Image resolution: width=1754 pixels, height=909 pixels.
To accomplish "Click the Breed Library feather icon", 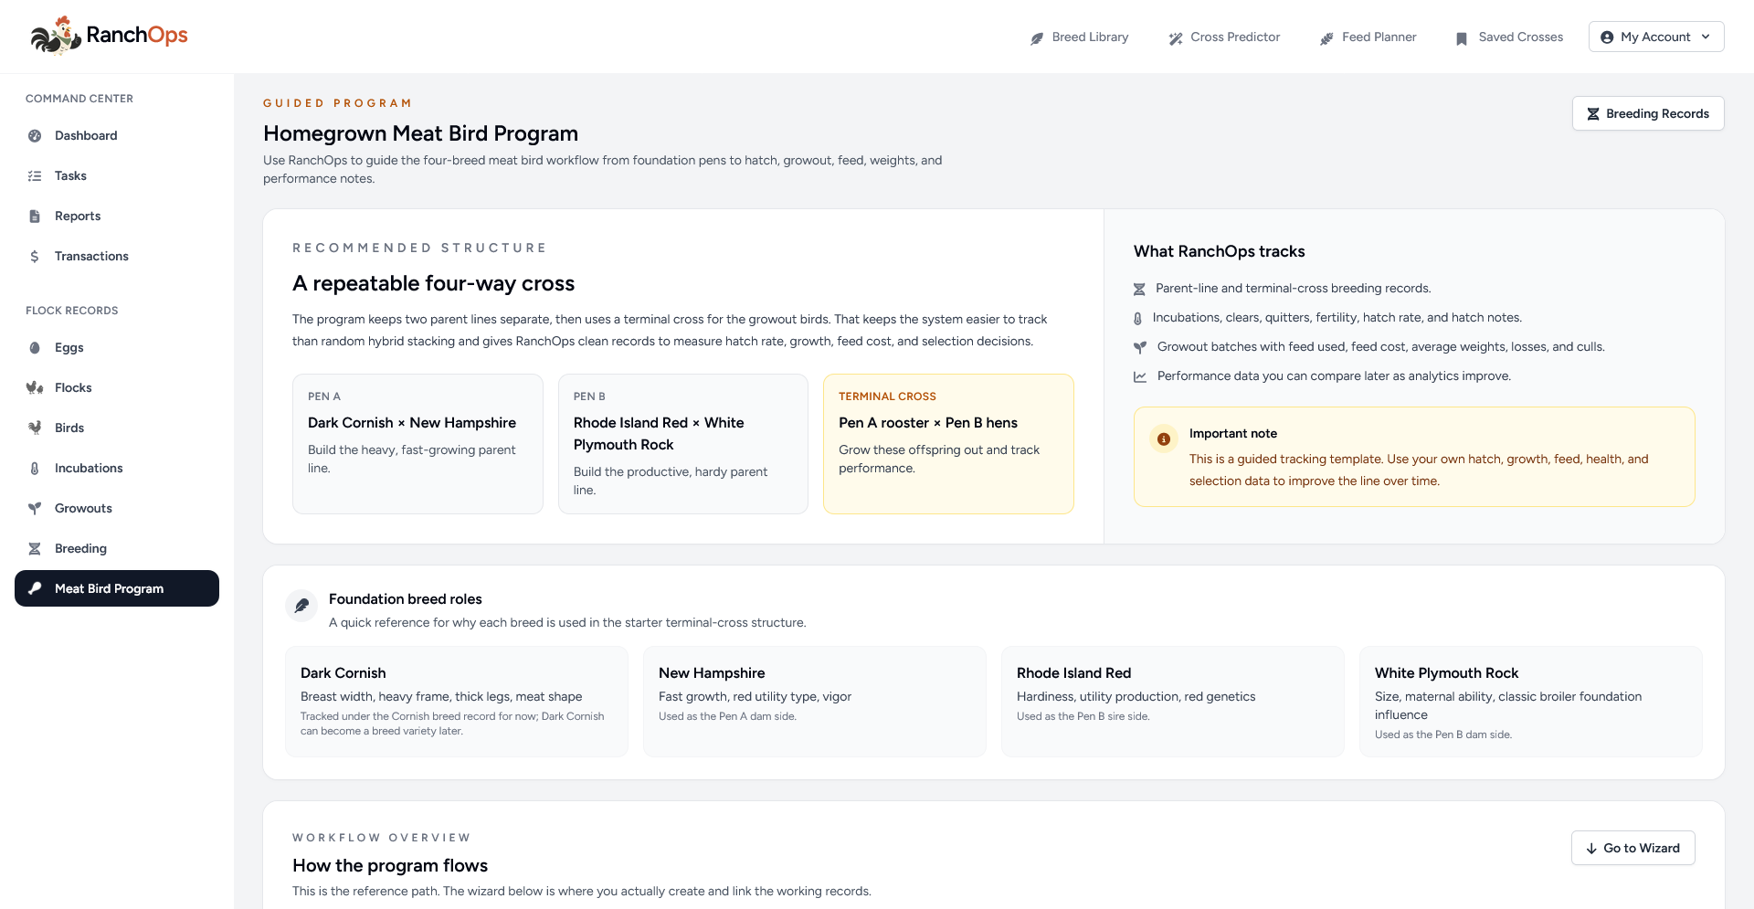I will (1037, 38).
